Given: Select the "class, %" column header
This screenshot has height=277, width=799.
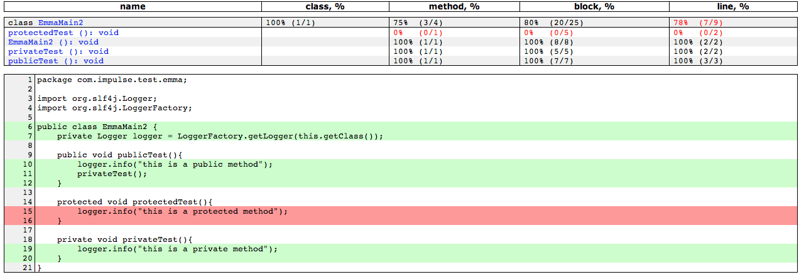Looking at the screenshot, I should click(325, 6).
